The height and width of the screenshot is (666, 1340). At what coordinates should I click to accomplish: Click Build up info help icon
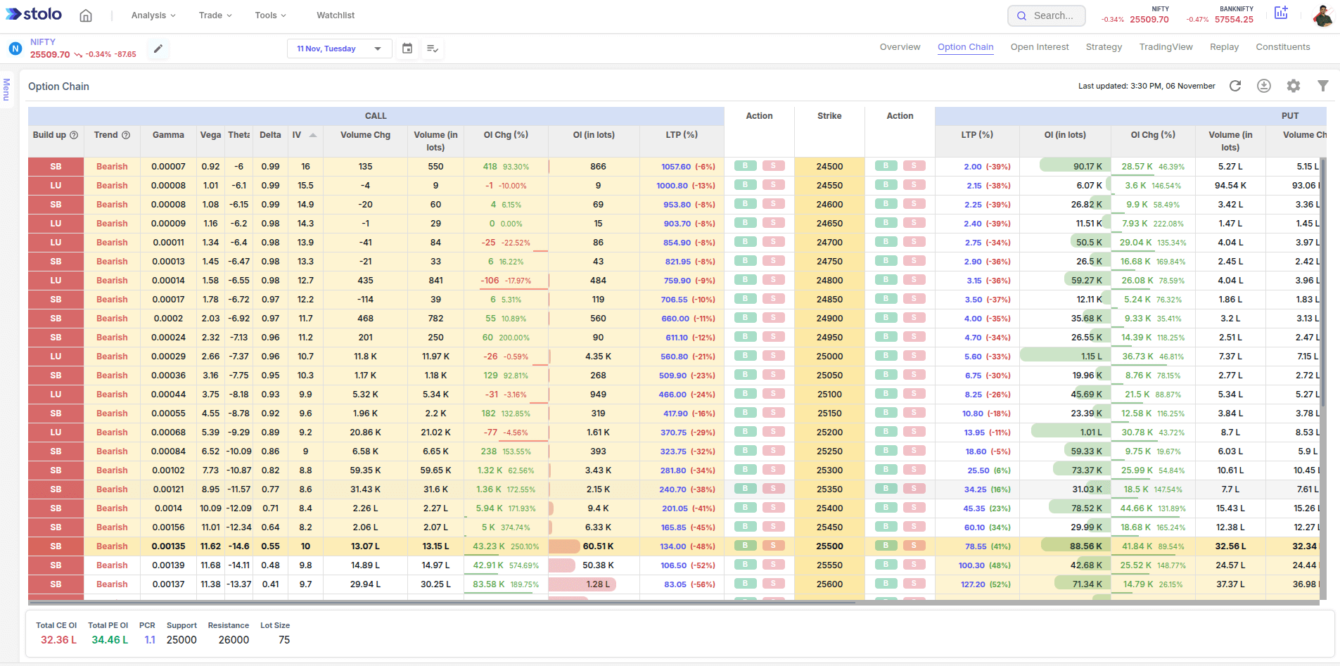[x=74, y=135]
